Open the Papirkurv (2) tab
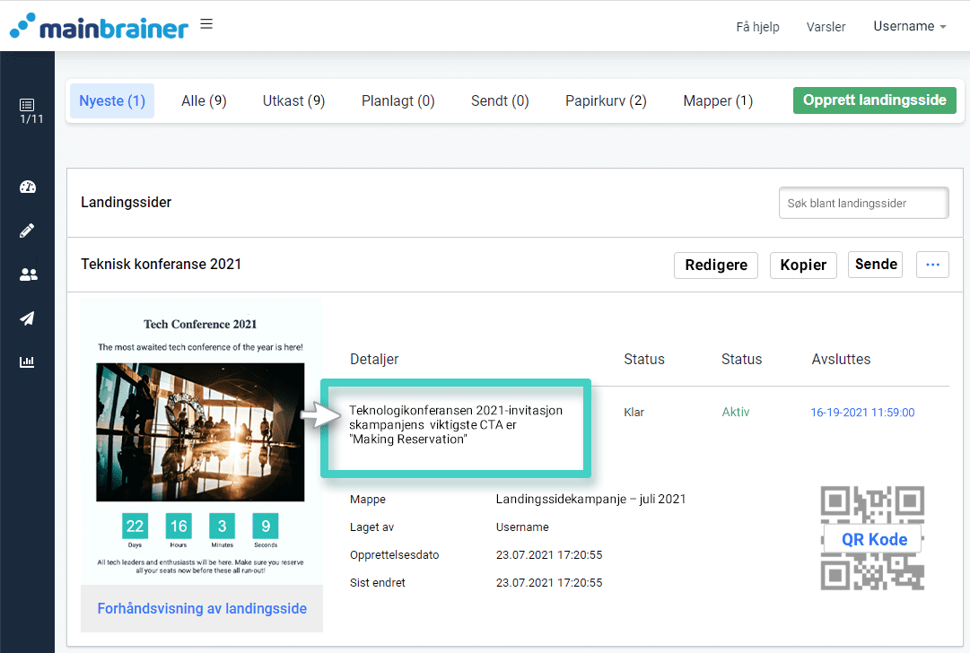 tap(606, 101)
